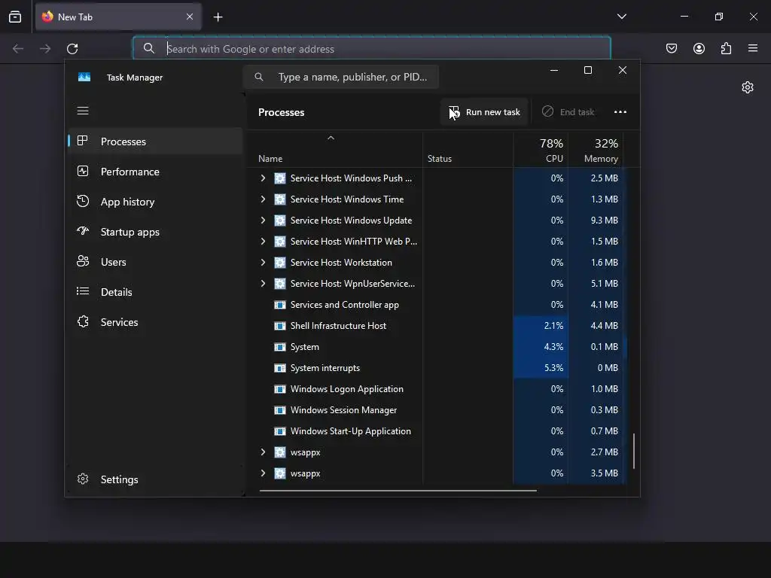Select Services and Controller app name
The height and width of the screenshot is (578, 771).
click(345, 305)
